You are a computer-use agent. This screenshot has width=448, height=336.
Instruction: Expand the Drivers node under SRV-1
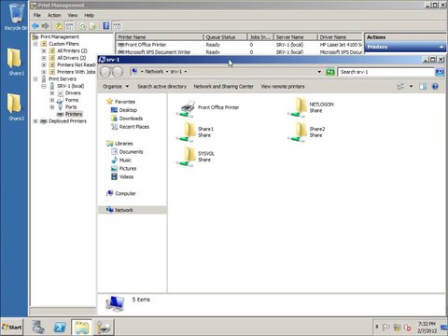pyautogui.click(x=52, y=93)
